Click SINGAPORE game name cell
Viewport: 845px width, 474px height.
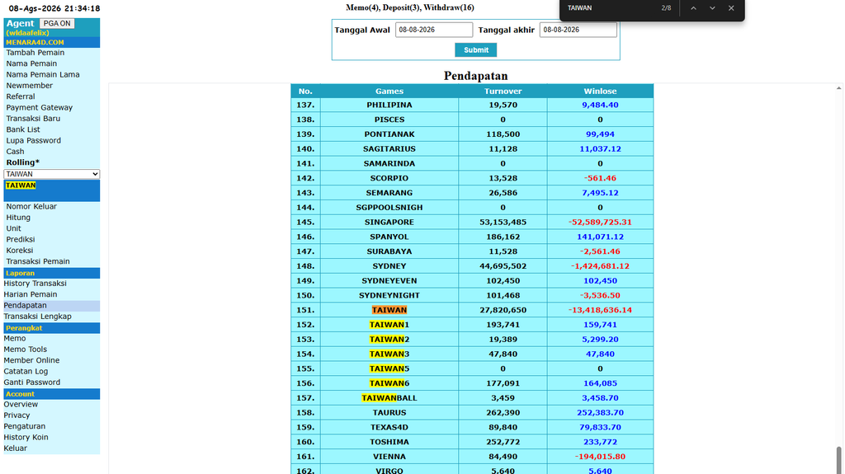tap(389, 223)
